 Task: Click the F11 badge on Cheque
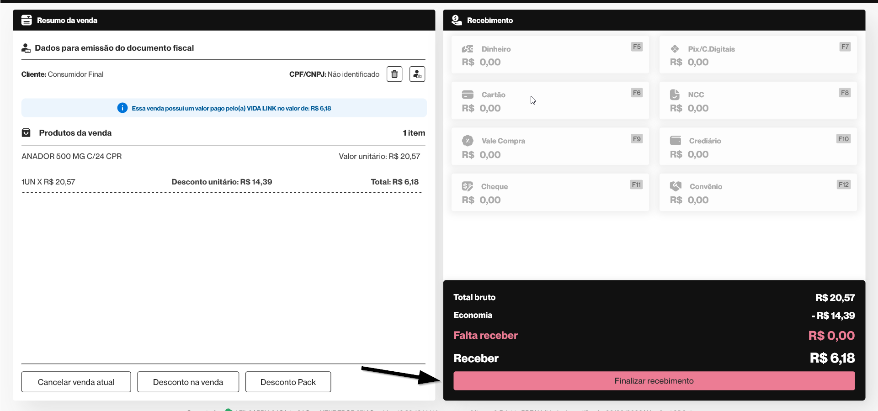point(636,184)
